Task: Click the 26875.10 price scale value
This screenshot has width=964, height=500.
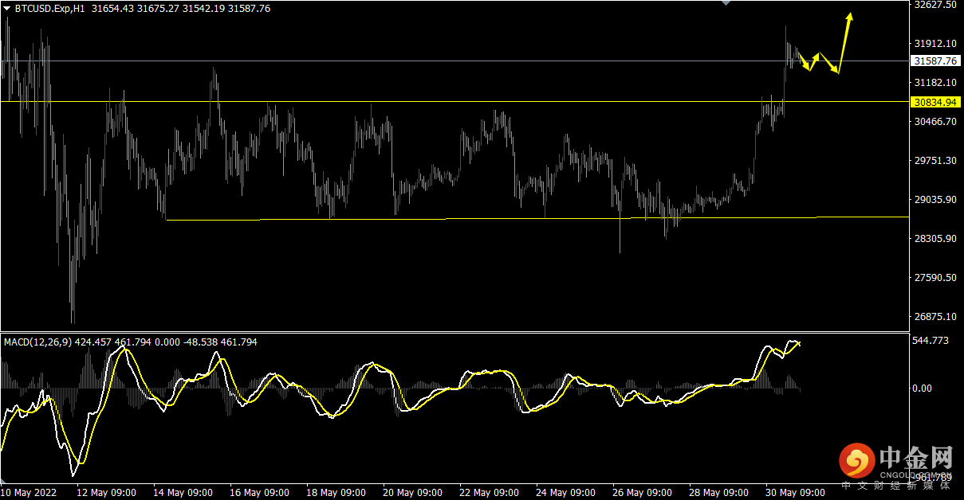Action: 936,316
